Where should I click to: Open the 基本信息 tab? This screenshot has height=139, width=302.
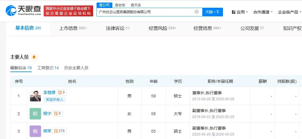(28, 28)
